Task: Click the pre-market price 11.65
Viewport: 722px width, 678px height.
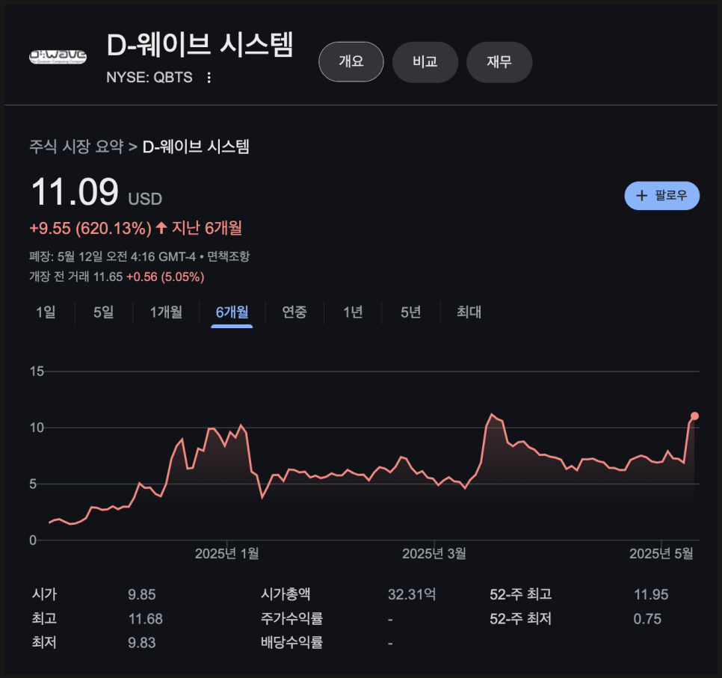Action: [108, 277]
